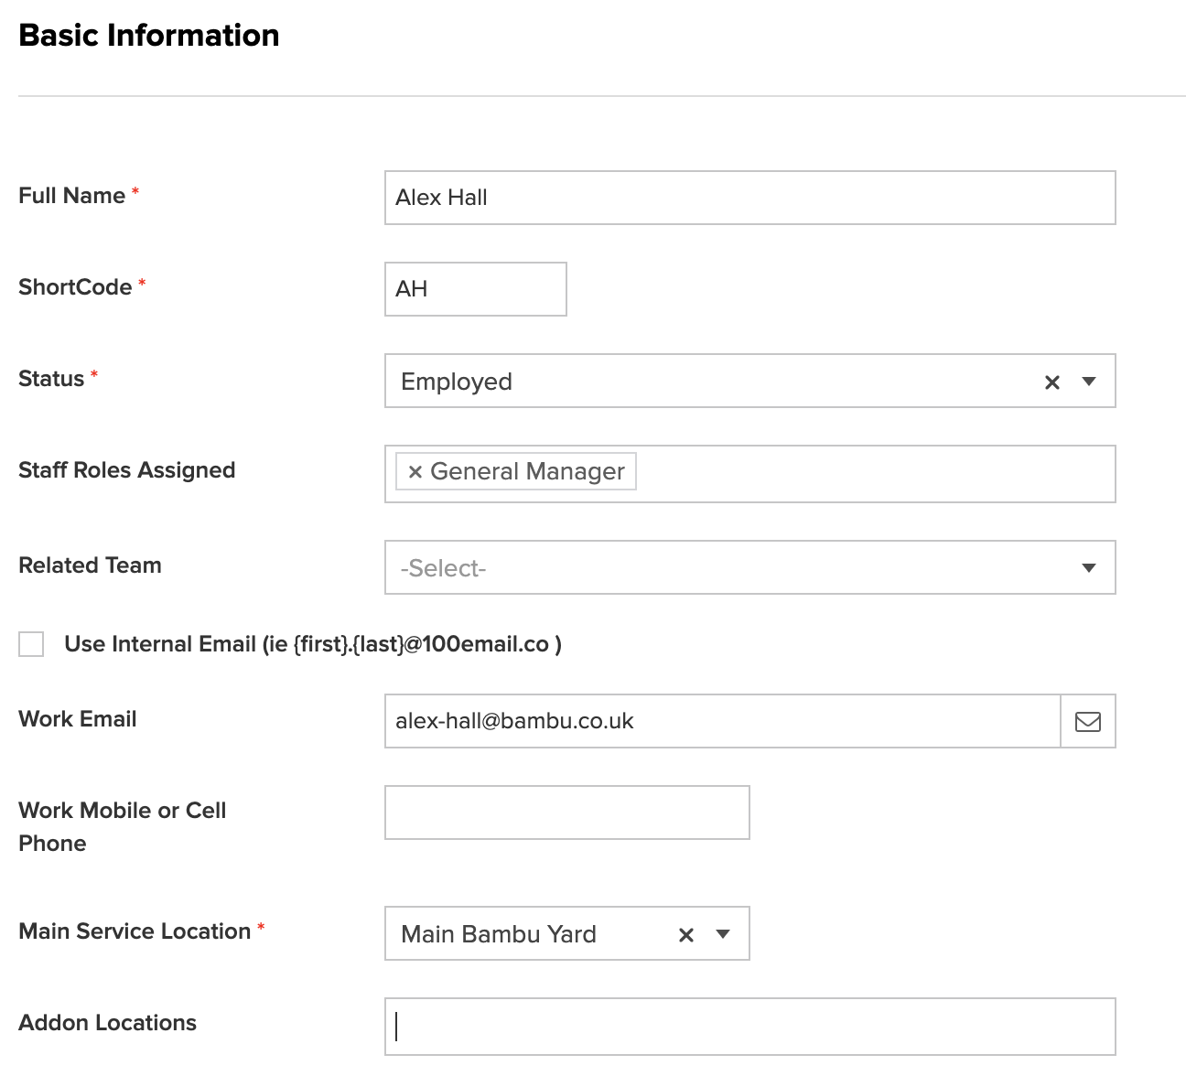This screenshot has height=1087, width=1186.
Task: Enable the Use Internal Email checkbox
Action: point(31,644)
